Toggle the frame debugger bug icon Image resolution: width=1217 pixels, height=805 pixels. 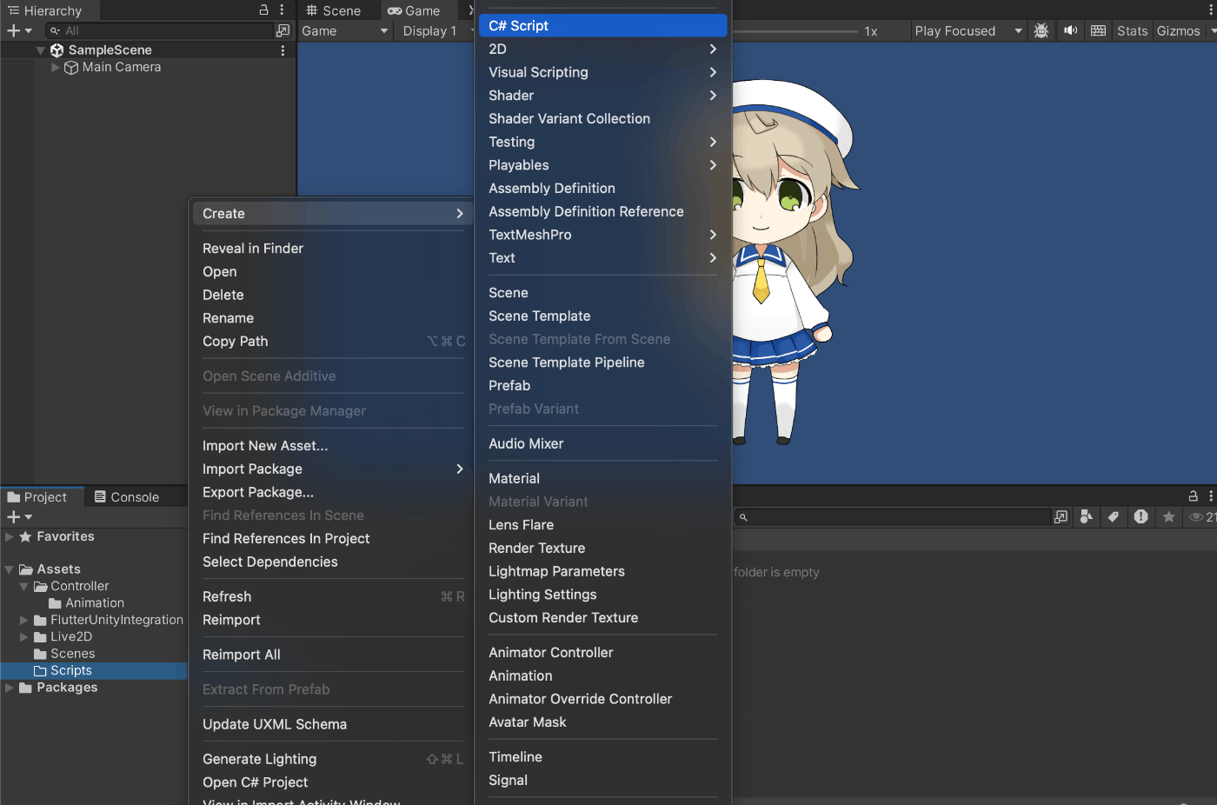coord(1041,30)
